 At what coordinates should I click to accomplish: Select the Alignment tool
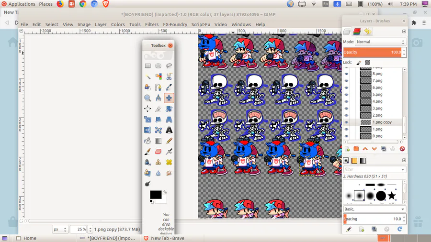tap(147, 109)
